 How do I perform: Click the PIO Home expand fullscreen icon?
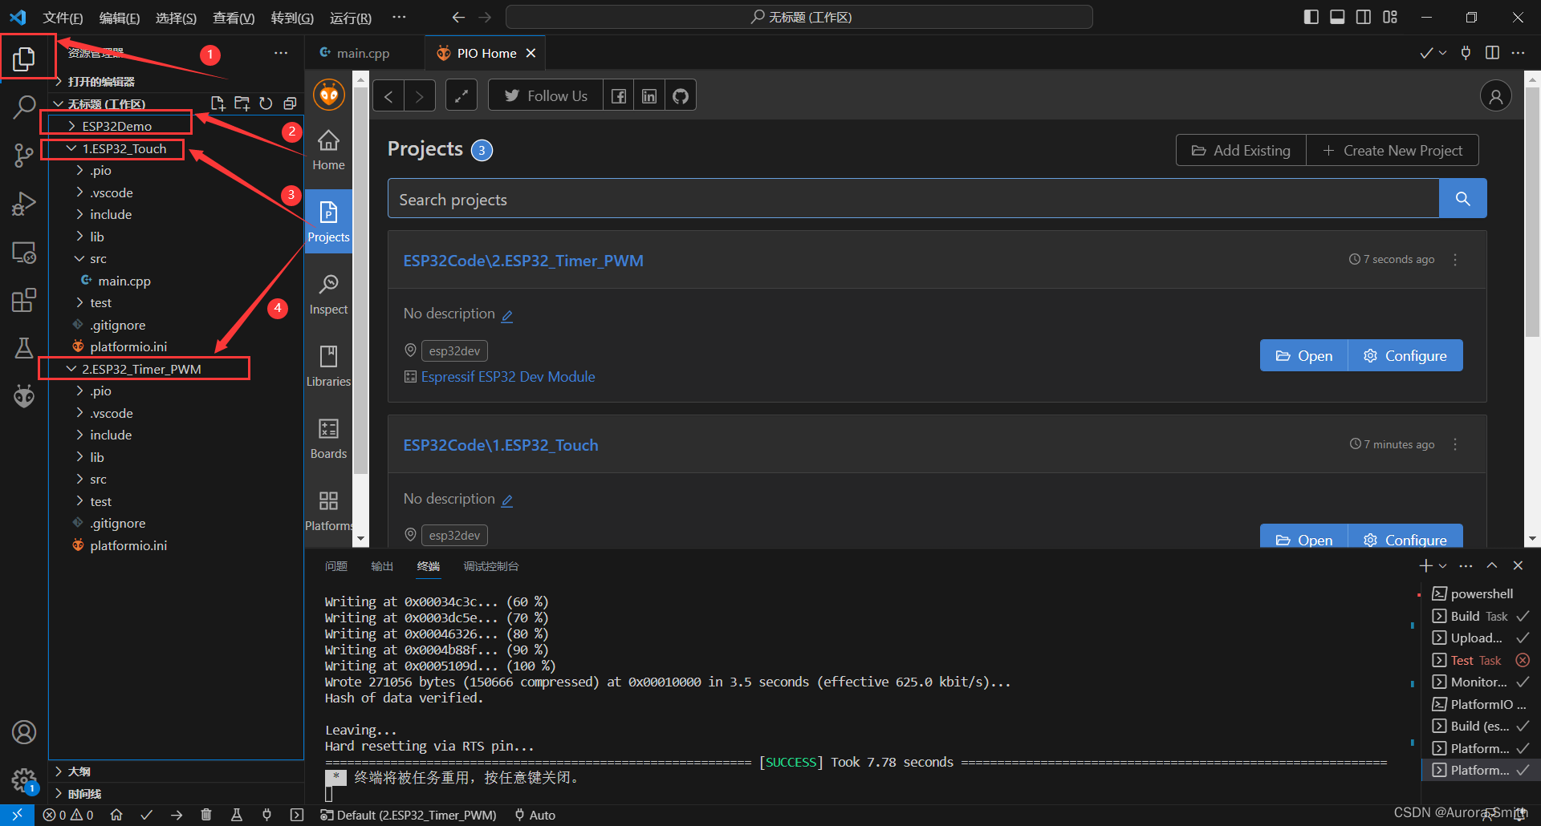click(x=461, y=96)
